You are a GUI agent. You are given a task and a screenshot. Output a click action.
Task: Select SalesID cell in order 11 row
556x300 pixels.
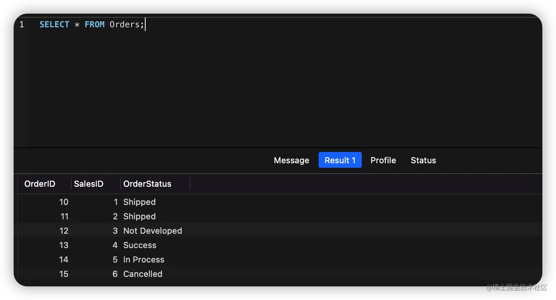(96, 216)
